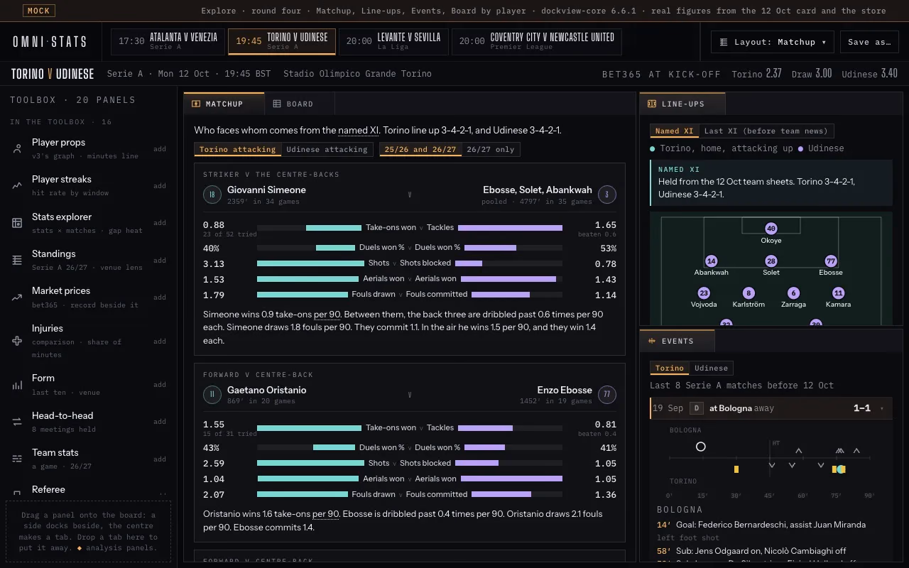Click the Standings list icon

click(x=17, y=261)
